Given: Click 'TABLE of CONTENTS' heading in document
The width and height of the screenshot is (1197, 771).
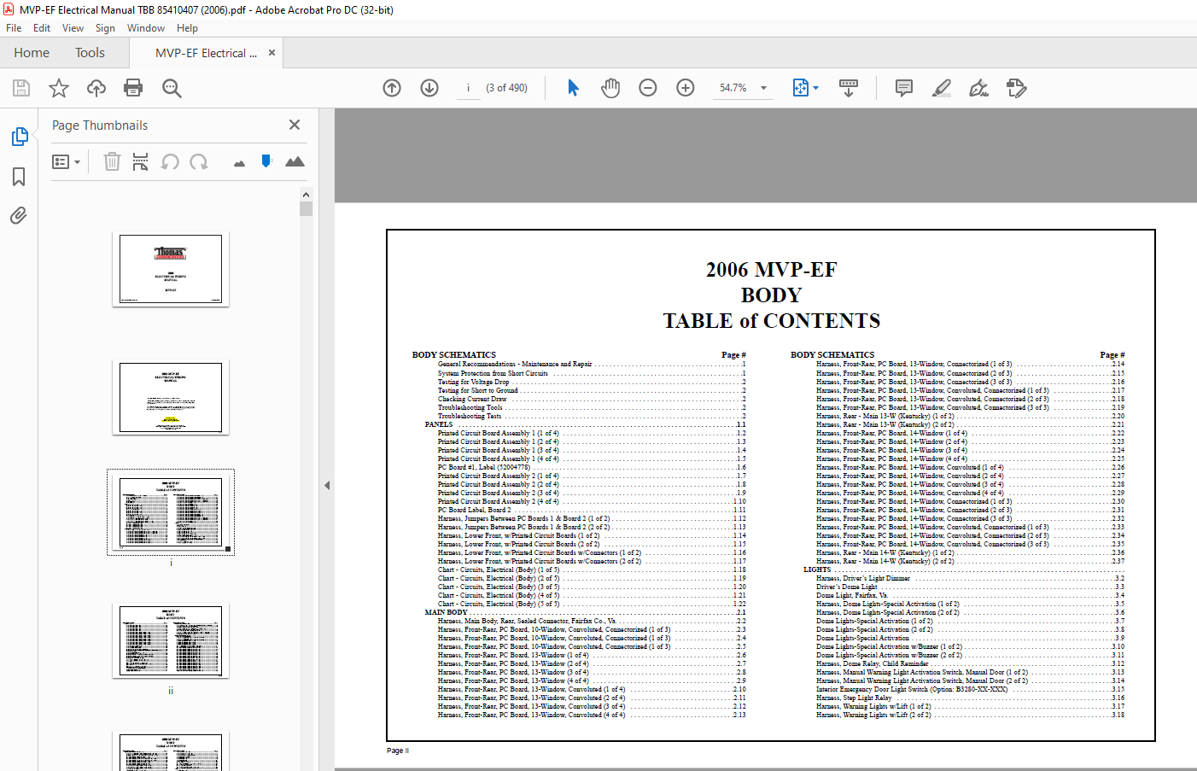Looking at the screenshot, I should pyautogui.click(x=771, y=320).
